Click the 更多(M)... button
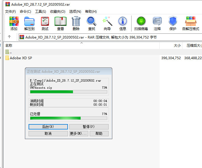The width and height of the screenshot is (202, 168). click(x=79, y=133)
